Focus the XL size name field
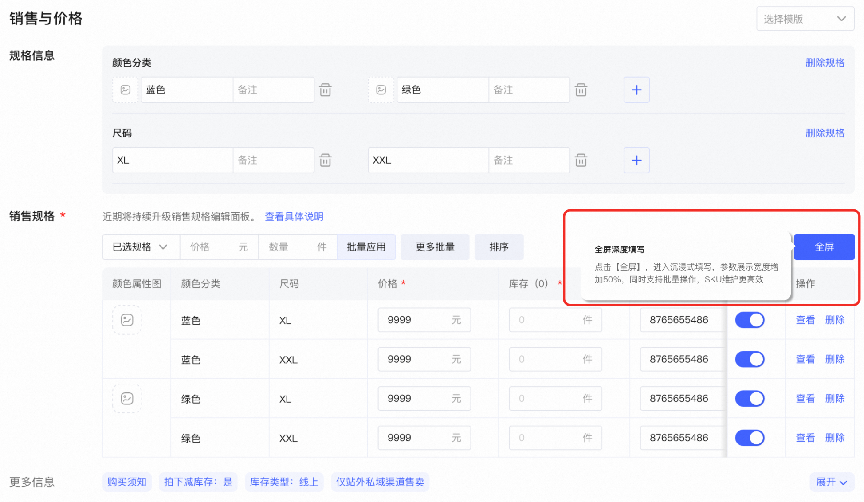The height and width of the screenshot is (502, 864). 173,160
